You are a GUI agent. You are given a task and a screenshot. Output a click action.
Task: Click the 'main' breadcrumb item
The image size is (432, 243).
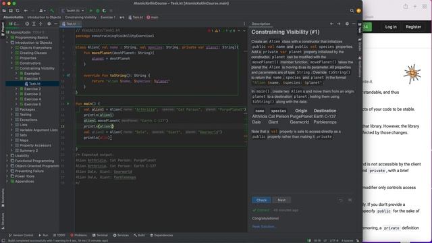pyautogui.click(x=153, y=18)
